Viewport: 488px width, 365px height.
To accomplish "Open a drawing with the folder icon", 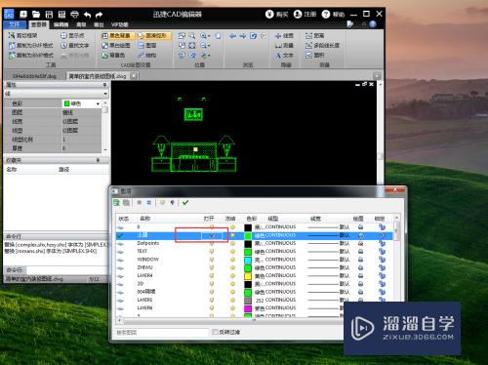I will click(x=36, y=15).
